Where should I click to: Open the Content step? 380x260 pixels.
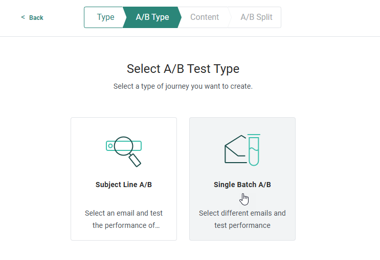(204, 17)
